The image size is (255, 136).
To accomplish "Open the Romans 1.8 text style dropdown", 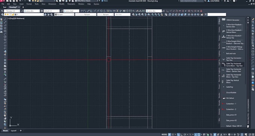I will pos(12,11).
